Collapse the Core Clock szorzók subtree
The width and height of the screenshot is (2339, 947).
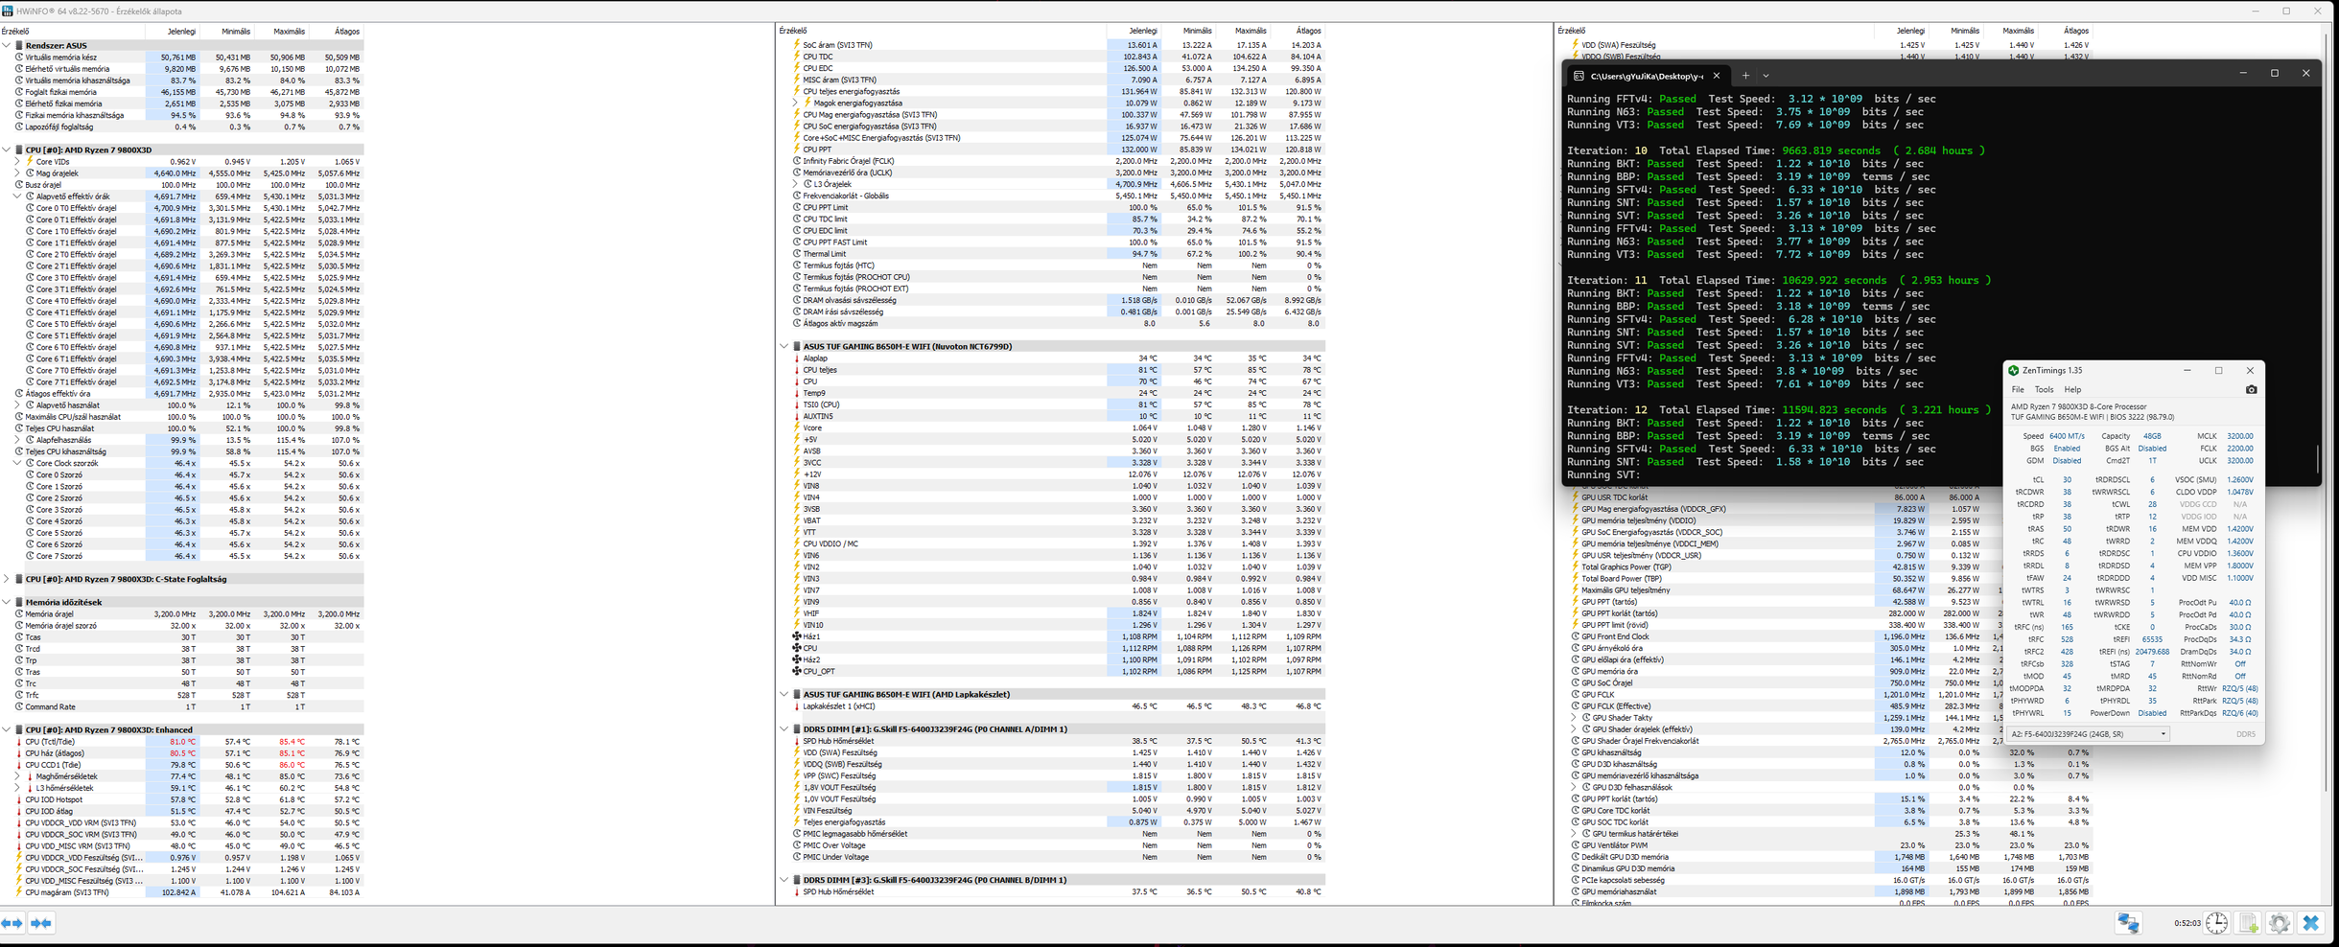pyautogui.click(x=17, y=463)
